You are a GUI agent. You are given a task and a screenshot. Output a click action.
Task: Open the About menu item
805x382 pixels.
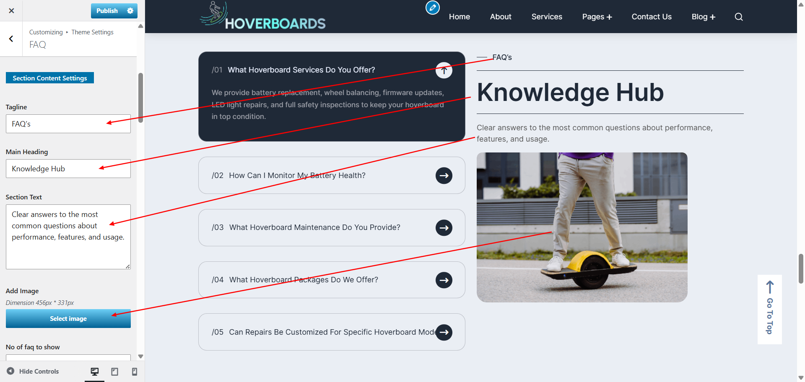coord(501,17)
